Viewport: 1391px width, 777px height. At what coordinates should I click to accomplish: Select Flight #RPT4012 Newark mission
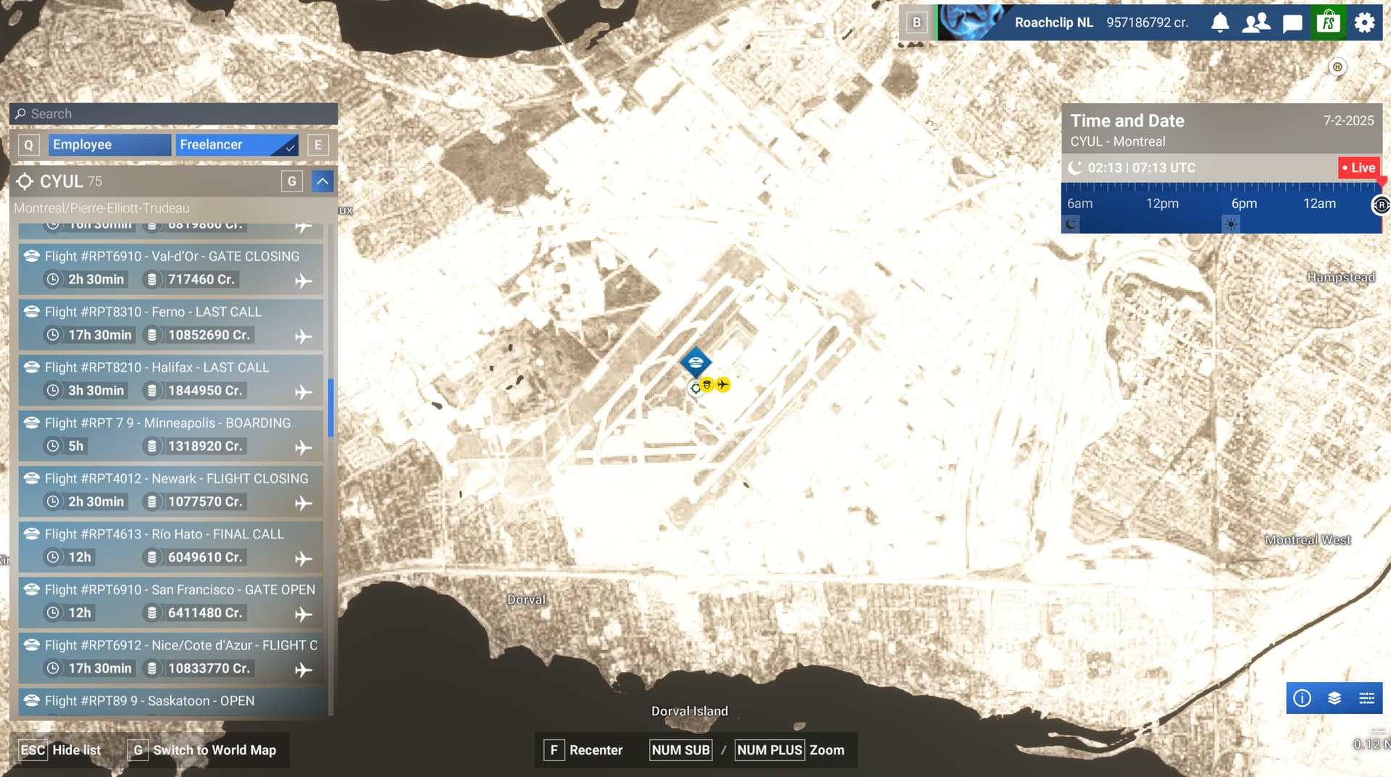click(x=171, y=491)
